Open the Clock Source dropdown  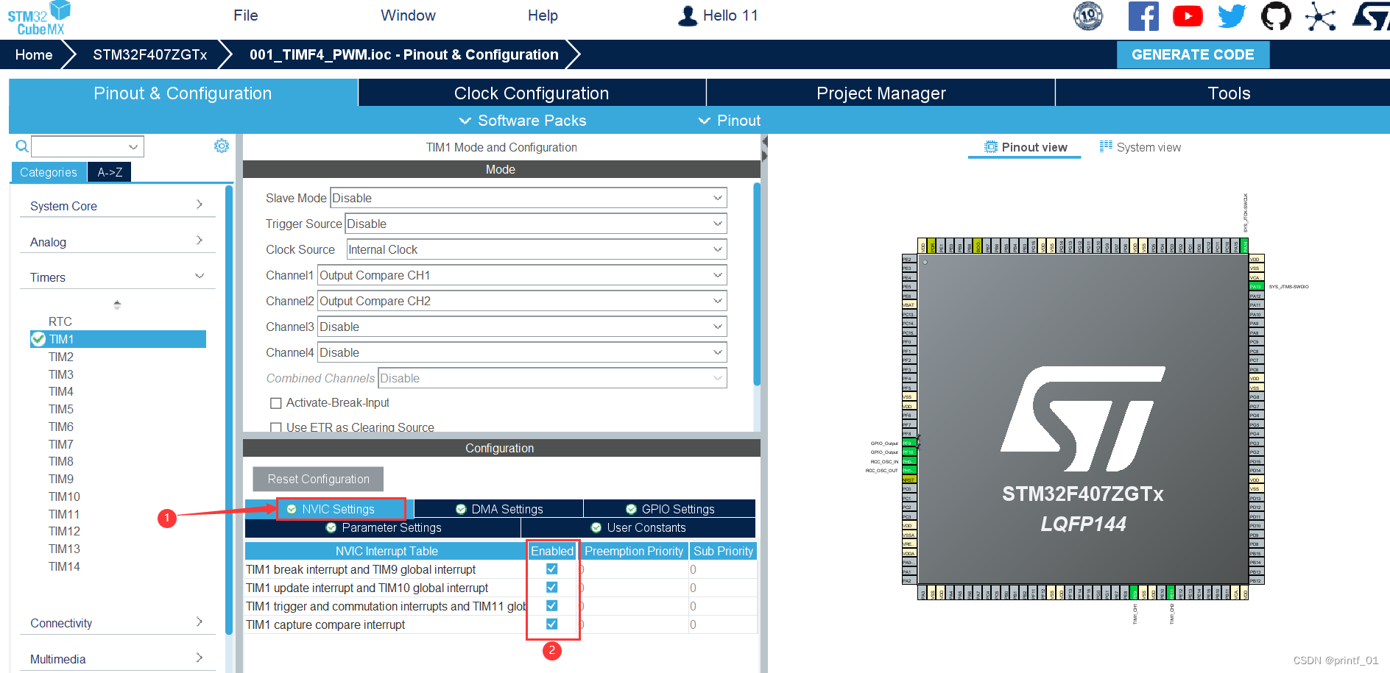tap(537, 249)
